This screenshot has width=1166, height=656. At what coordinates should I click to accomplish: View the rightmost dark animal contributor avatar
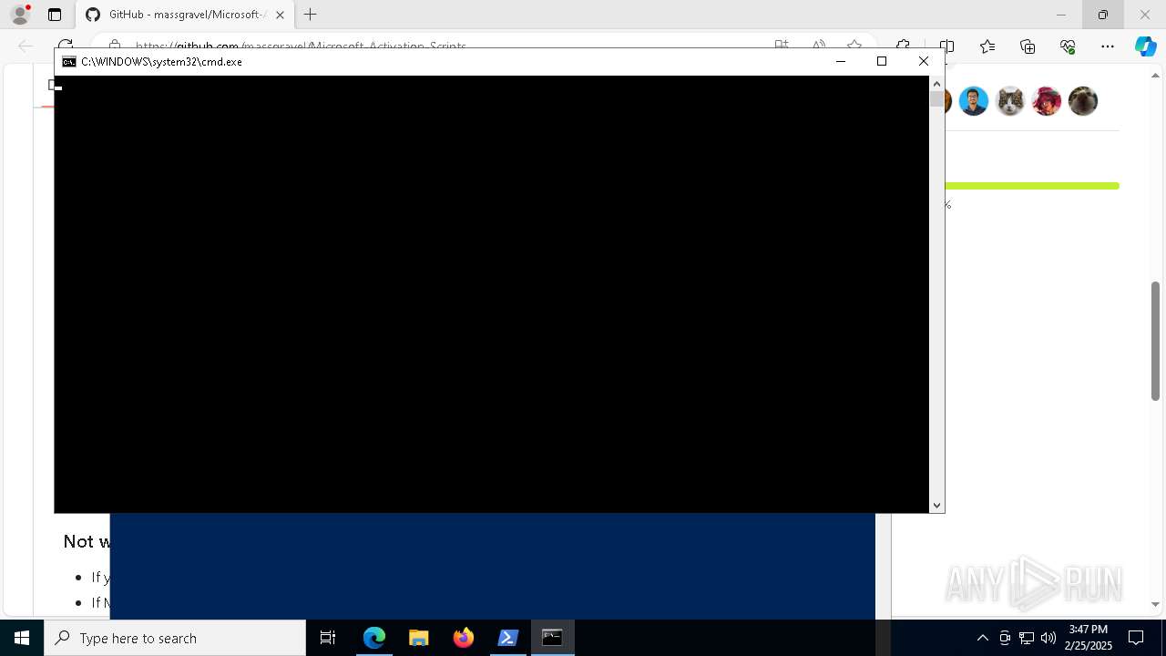[1083, 101]
